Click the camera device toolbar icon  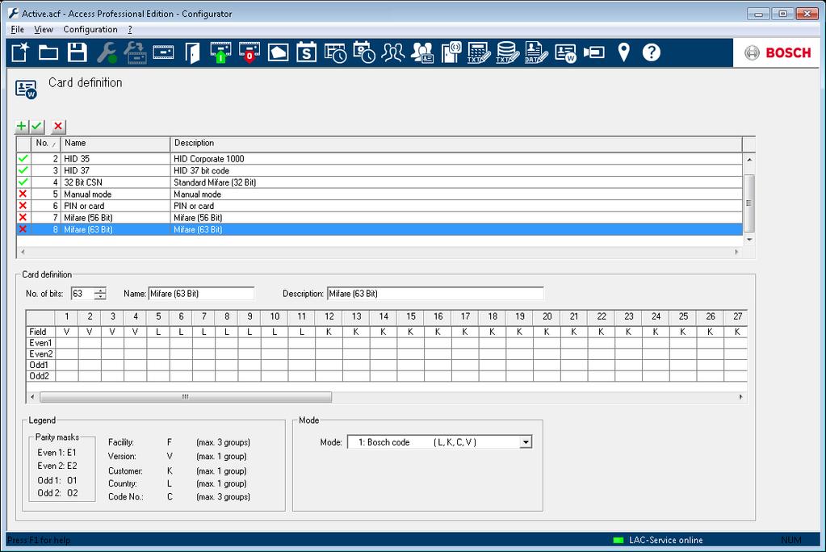point(594,52)
